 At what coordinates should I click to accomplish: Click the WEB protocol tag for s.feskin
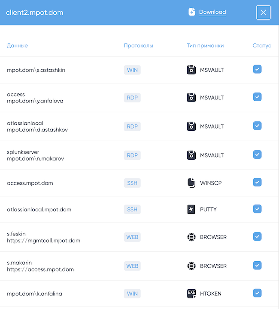(132, 237)
